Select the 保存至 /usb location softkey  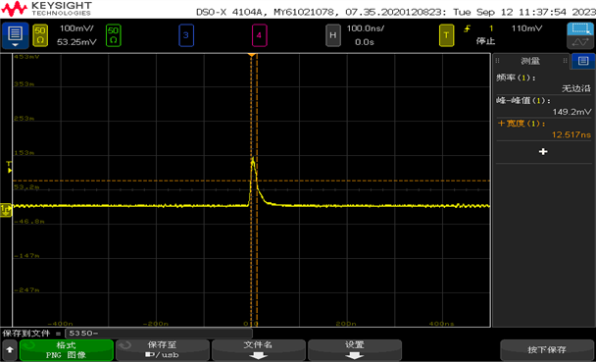pos(163,350)
